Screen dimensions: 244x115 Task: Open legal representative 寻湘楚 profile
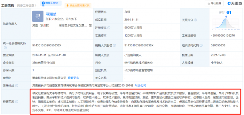[x=51, y=14]
